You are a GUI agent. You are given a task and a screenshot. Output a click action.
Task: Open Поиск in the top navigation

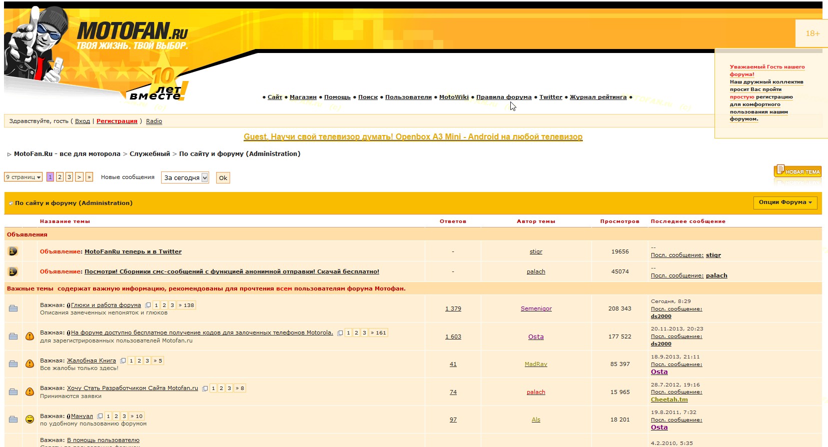point(368,97)
